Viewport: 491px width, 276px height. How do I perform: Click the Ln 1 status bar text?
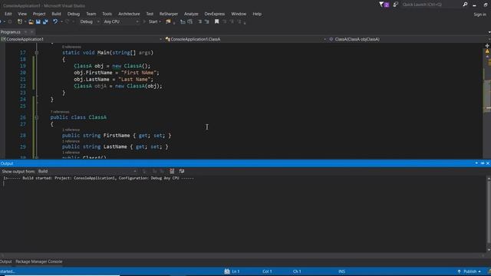click(236, 271)
